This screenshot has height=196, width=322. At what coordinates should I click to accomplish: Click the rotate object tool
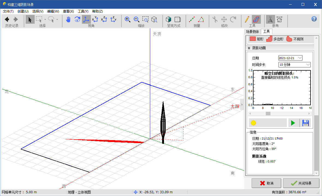pyautogui.click(x=233, y=20)
